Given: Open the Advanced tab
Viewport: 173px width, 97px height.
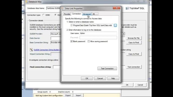Looking at the screenshot, I should tap(87, 14).
